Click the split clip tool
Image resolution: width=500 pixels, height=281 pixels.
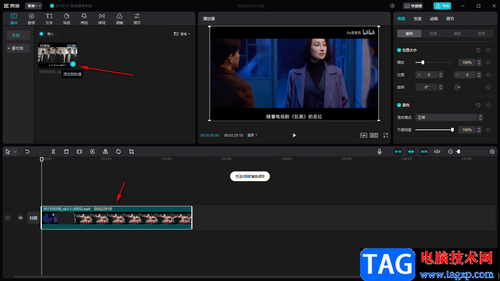[53, 152]
